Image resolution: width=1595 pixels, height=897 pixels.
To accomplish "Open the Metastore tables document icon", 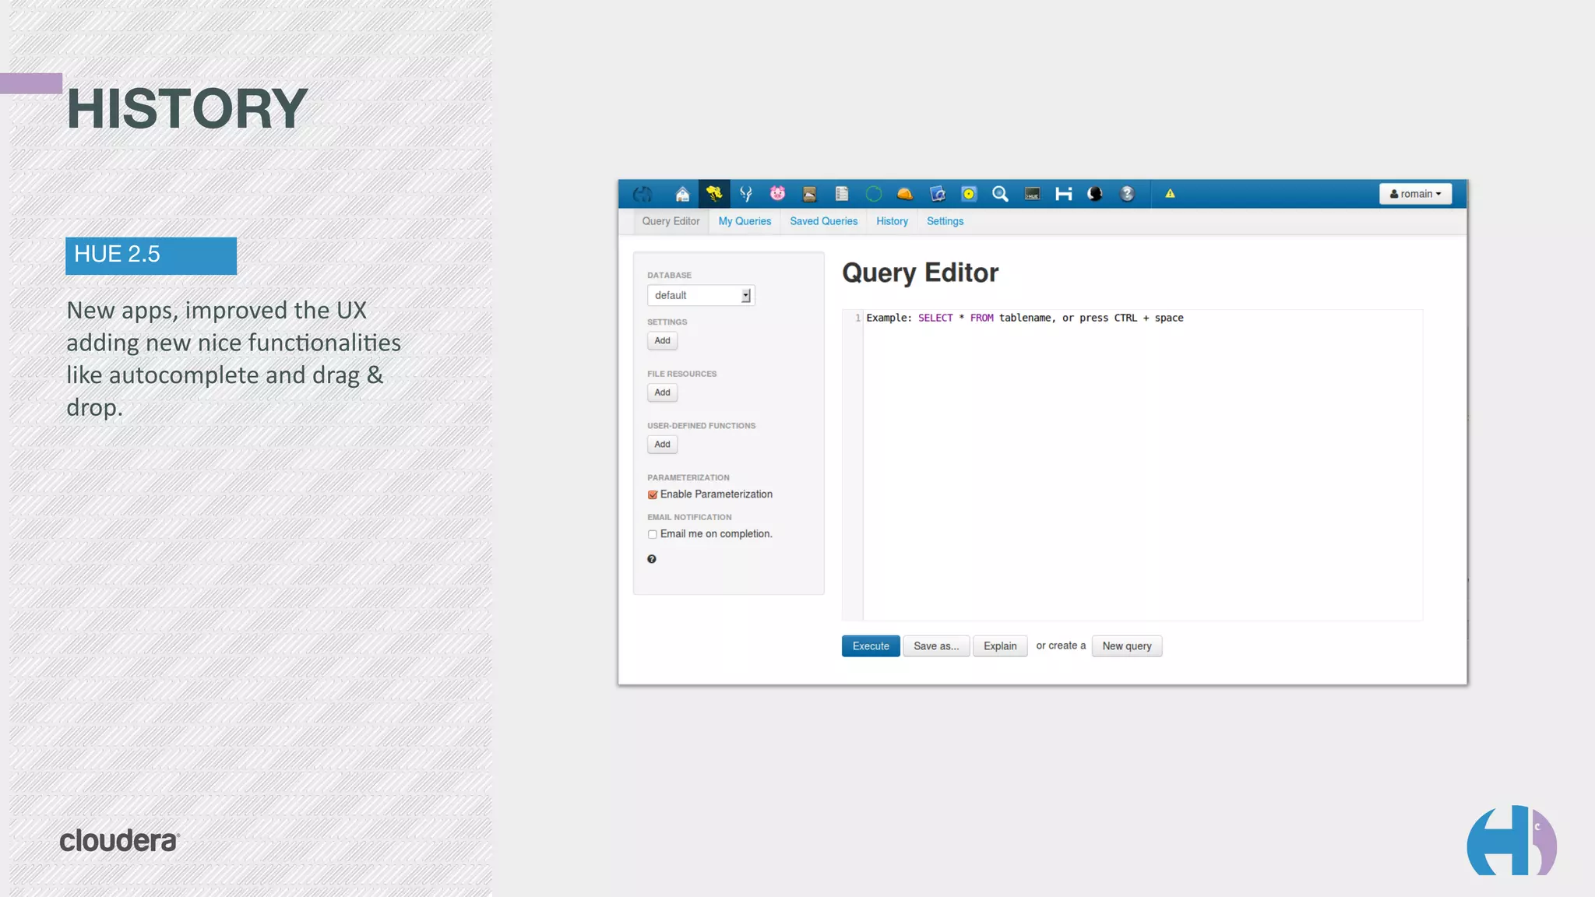I will pos(842,194).
